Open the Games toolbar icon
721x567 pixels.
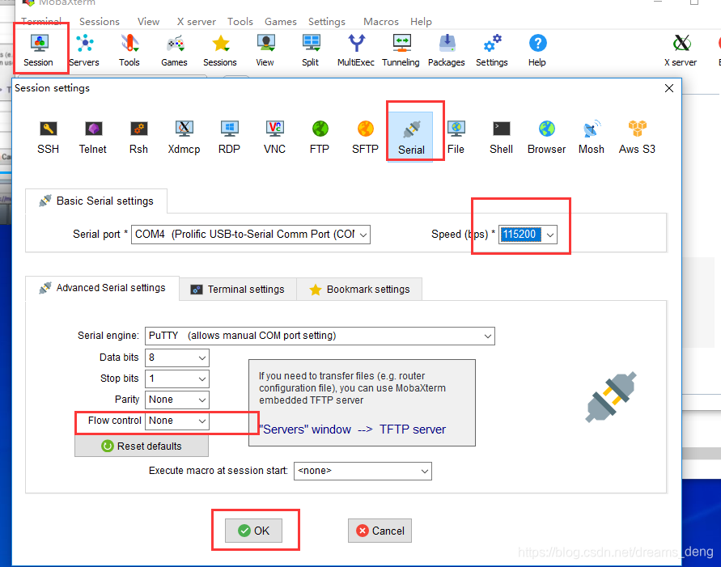point(174,50)
